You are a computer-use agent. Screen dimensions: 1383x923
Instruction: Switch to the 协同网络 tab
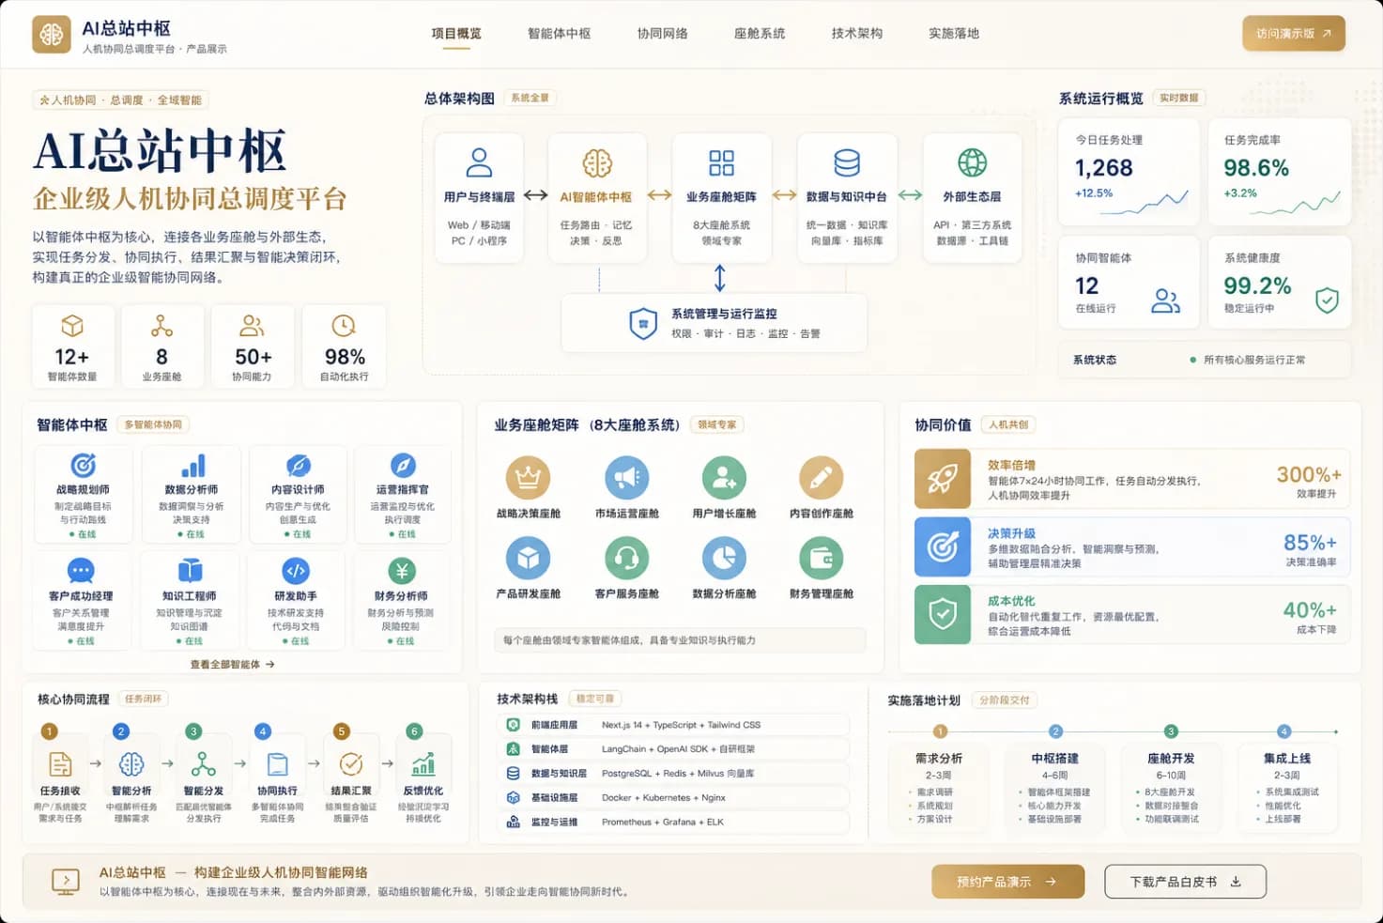click(x=662, y=33)
